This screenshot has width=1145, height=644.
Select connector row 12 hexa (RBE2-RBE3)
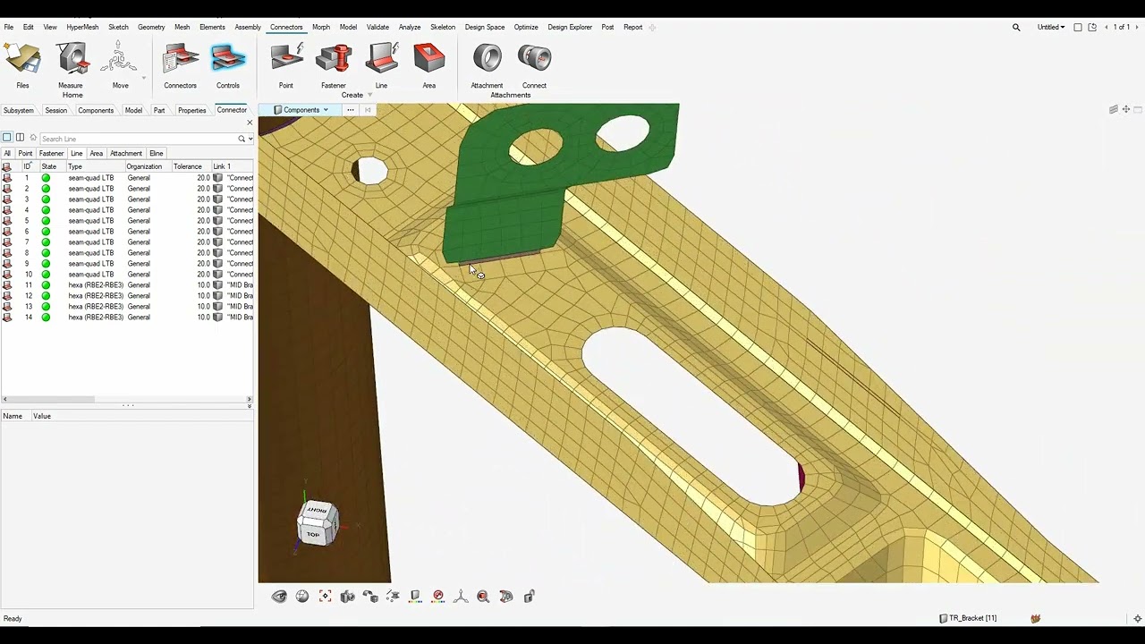(127, 296)
